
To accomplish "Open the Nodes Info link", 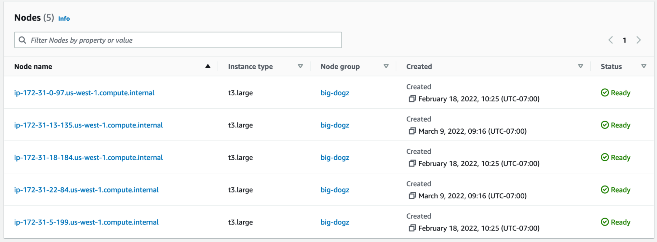I will [x=64, y=19].
